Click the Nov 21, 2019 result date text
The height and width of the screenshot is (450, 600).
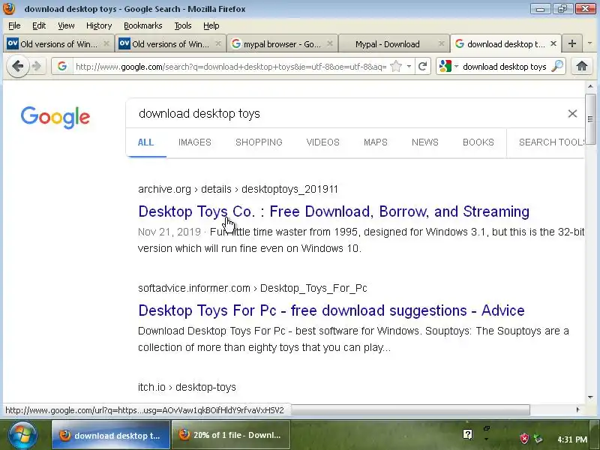(169, 232)
